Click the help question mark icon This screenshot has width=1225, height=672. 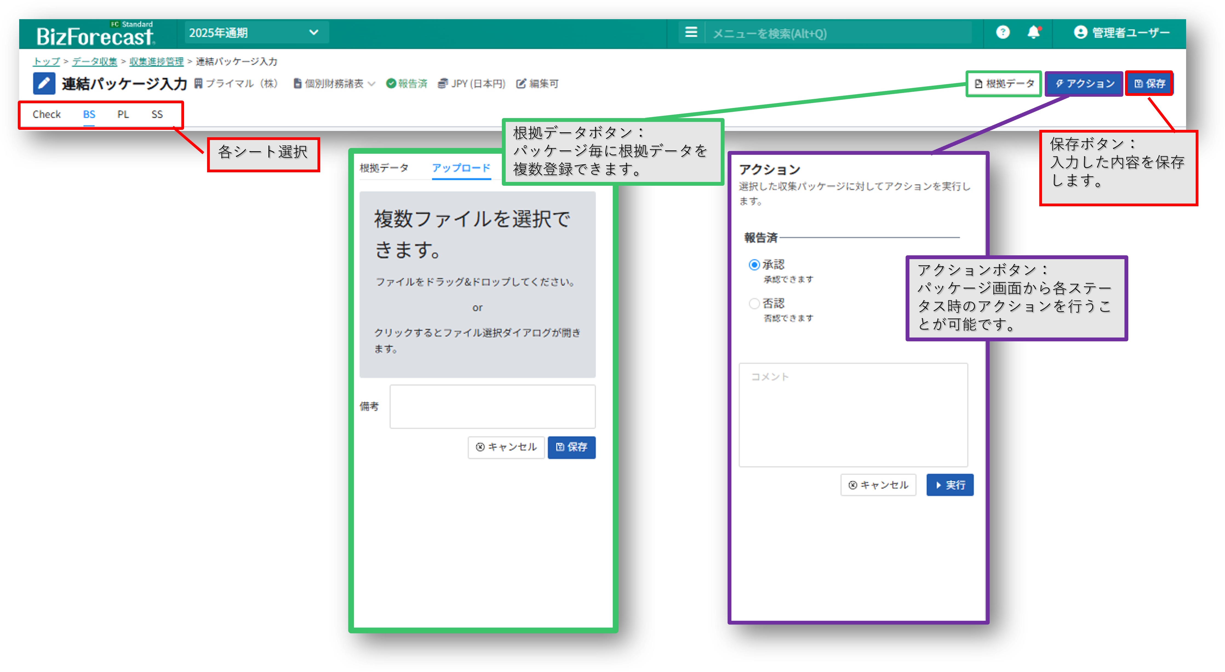(x=1003, y=32)
